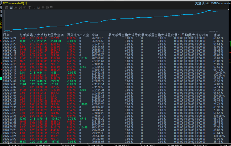Open the 币 currency tab
This screenshot has width=231, height=146.
pos(34,8)
